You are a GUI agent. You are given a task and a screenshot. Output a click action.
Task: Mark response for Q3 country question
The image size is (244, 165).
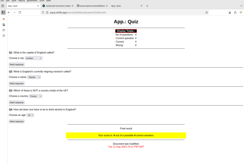pos(17,102)
